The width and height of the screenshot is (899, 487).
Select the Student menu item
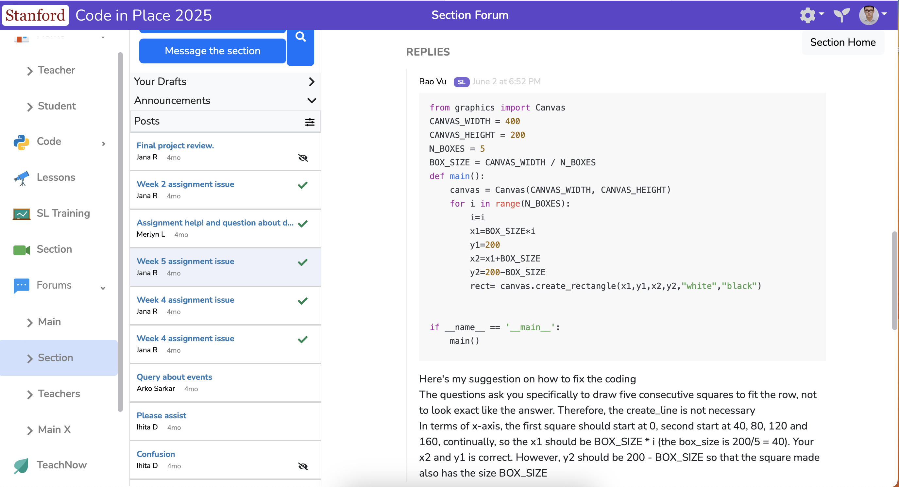click(57, 106)
